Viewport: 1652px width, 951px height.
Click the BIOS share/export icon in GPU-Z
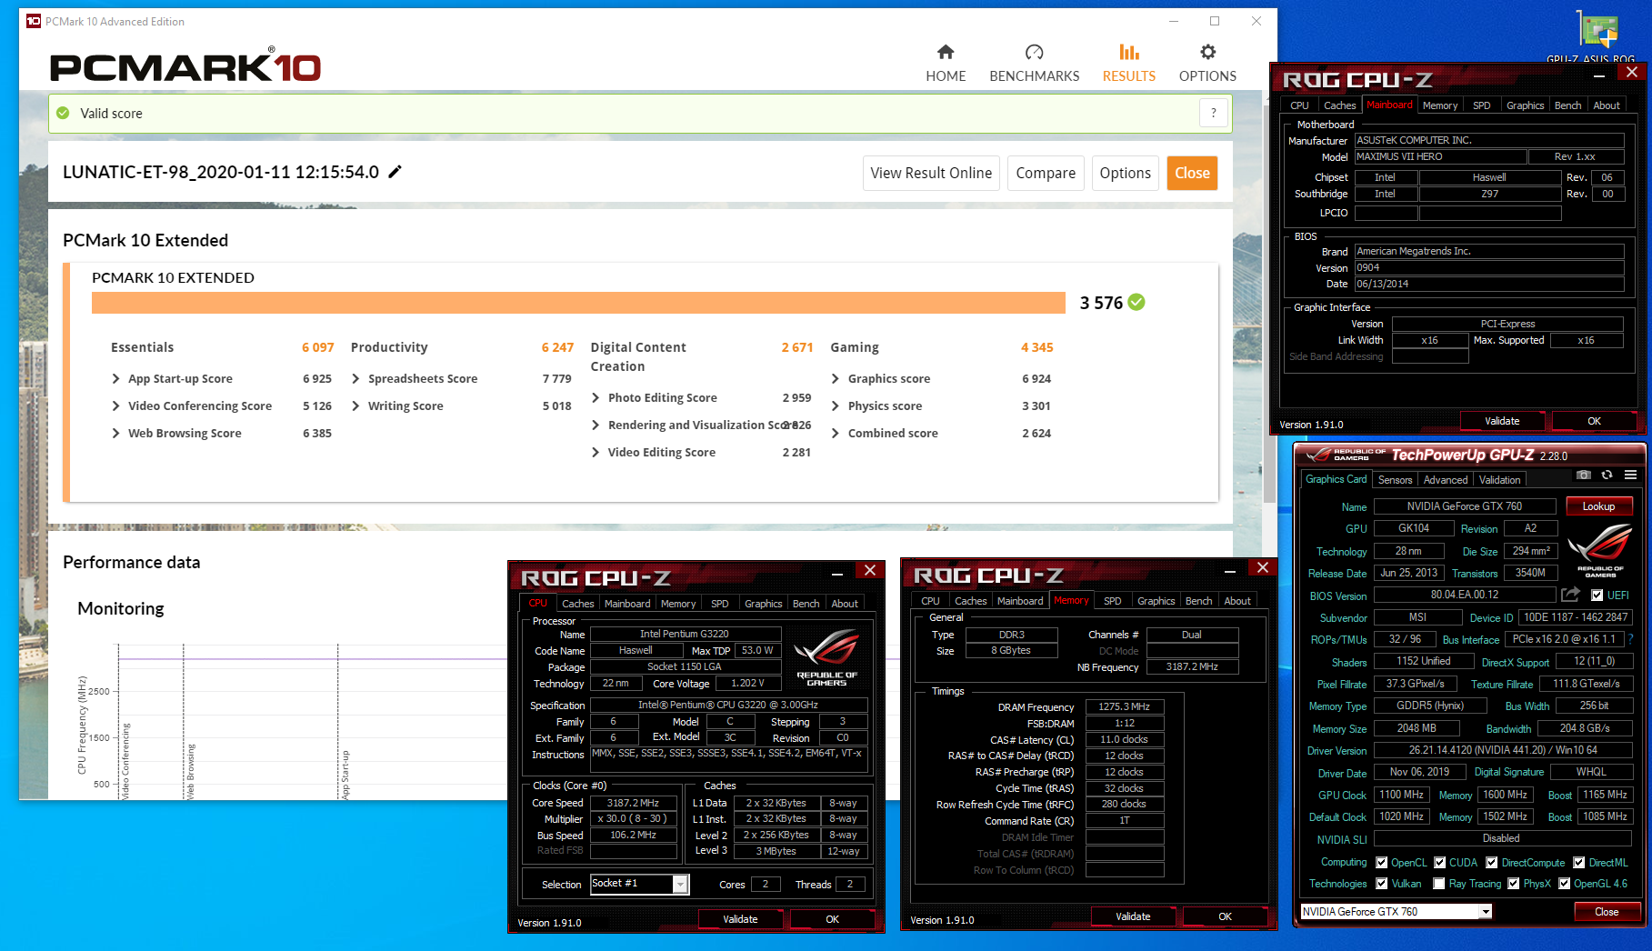pyautogui.click(x=1570, y=595)
